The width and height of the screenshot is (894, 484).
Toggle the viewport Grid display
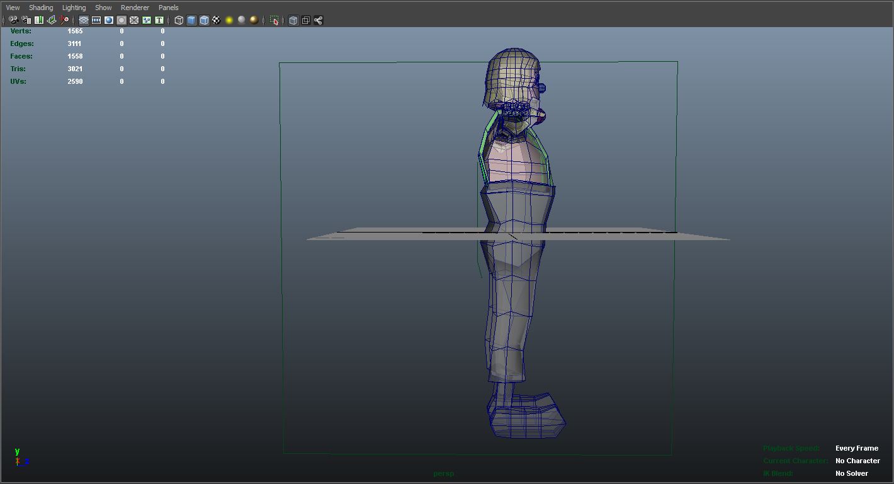(84, 20)
